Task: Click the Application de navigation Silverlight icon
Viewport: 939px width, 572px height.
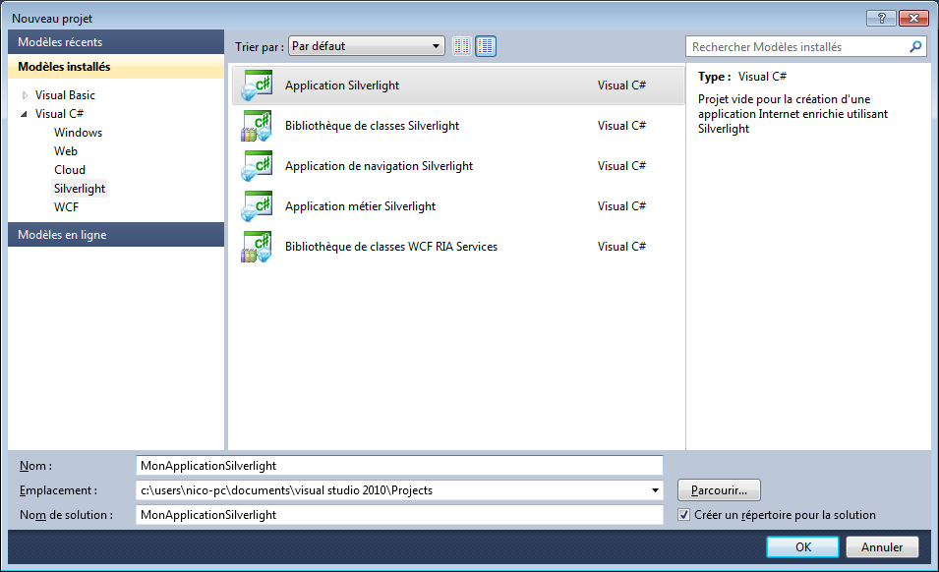Action: [256, 166]
